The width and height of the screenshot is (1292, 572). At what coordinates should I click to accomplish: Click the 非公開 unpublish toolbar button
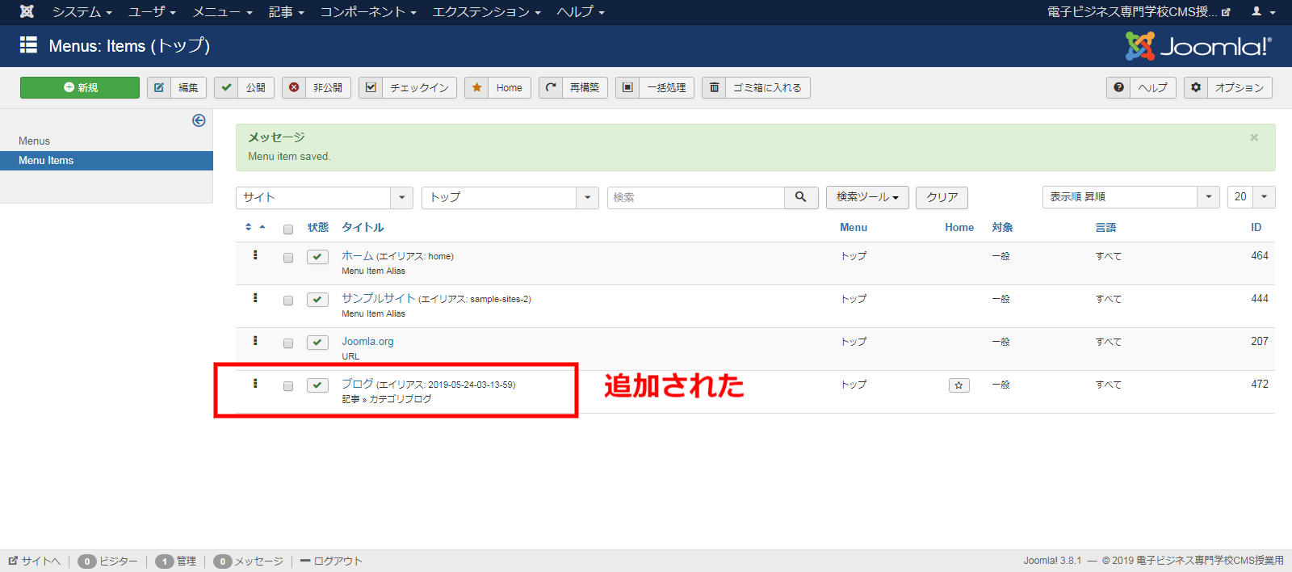pyautogui.click(x=317, y=87)
